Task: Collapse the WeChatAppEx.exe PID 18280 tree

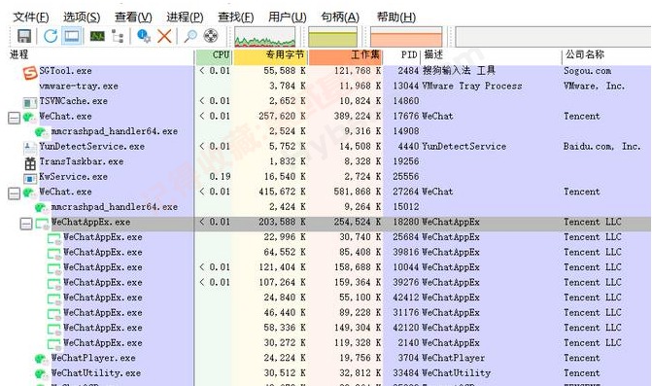Action: coord(26,225)
